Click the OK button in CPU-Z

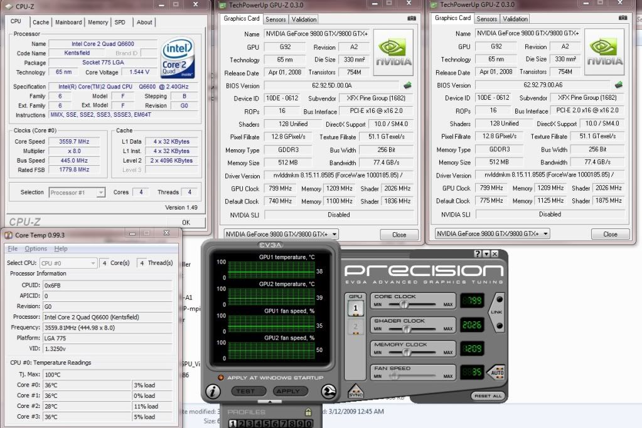click(x=186, y=222)
